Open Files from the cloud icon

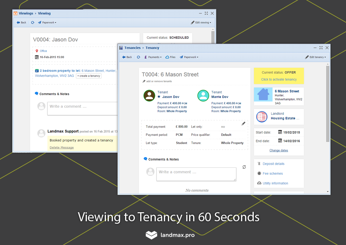point(170,57)
